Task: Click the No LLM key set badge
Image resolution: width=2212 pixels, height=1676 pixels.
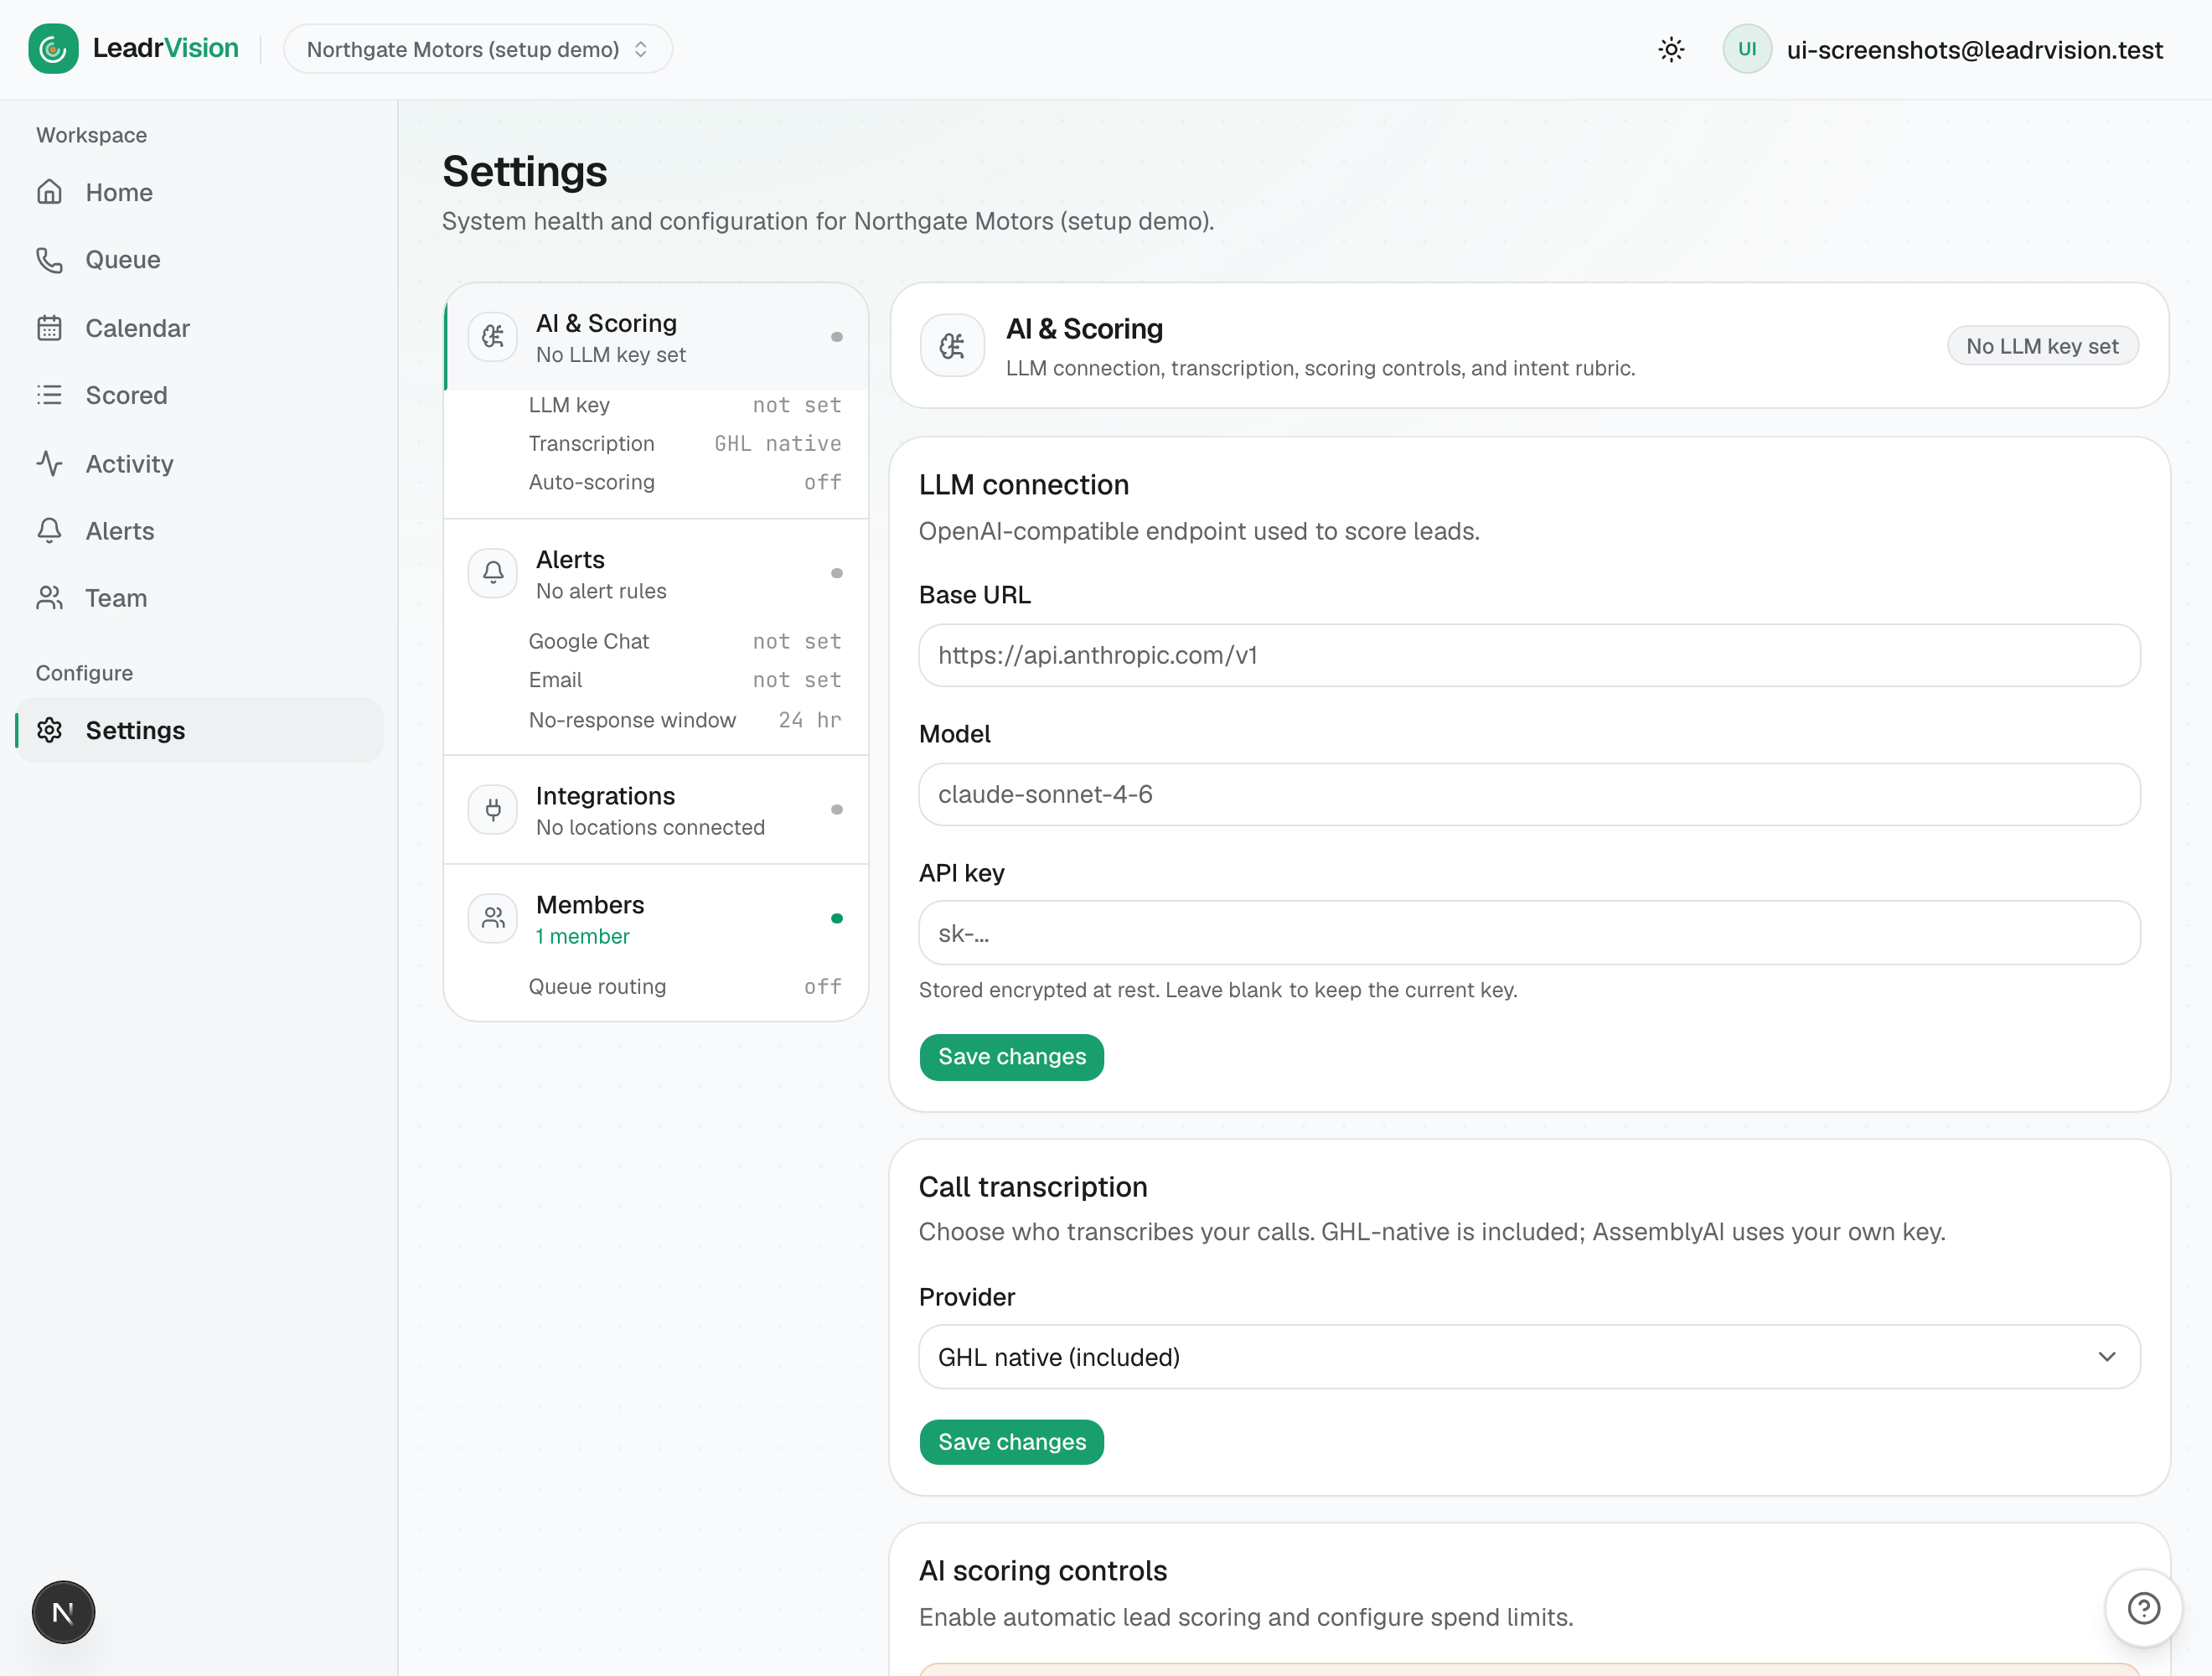Action: pyautogui.click(x=2042, y=346)
